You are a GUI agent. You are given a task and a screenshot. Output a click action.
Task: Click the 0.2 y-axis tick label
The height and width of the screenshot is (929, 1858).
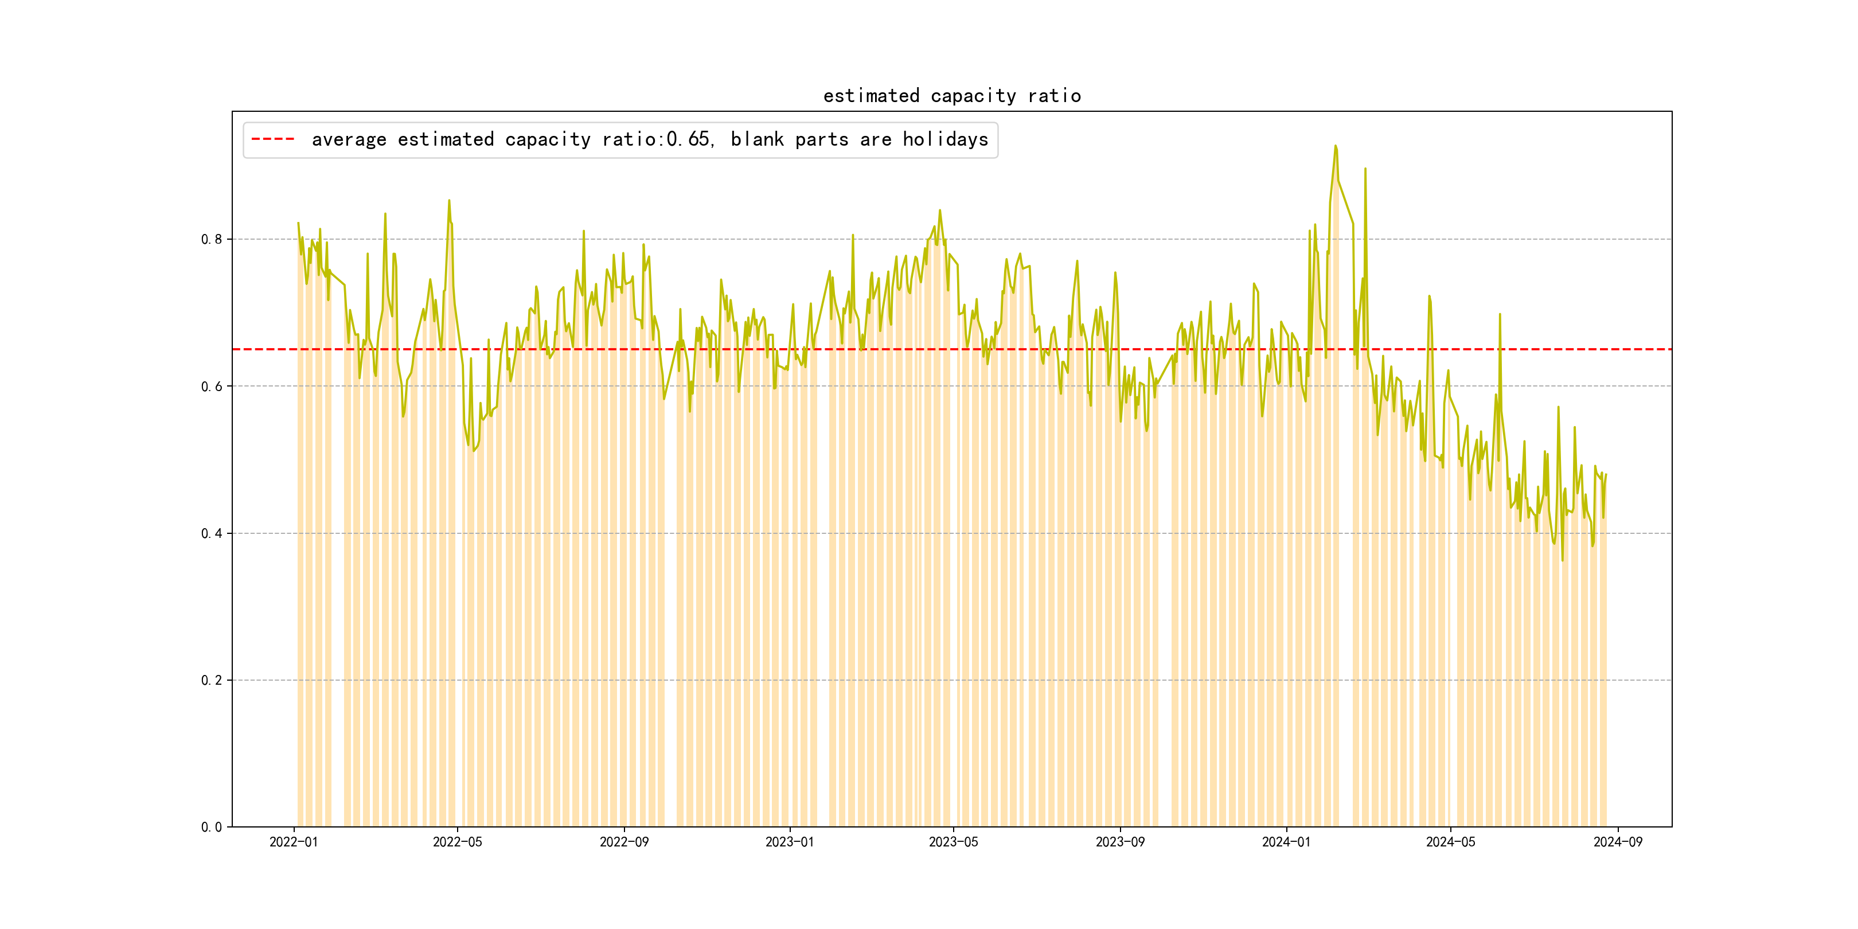212,680
